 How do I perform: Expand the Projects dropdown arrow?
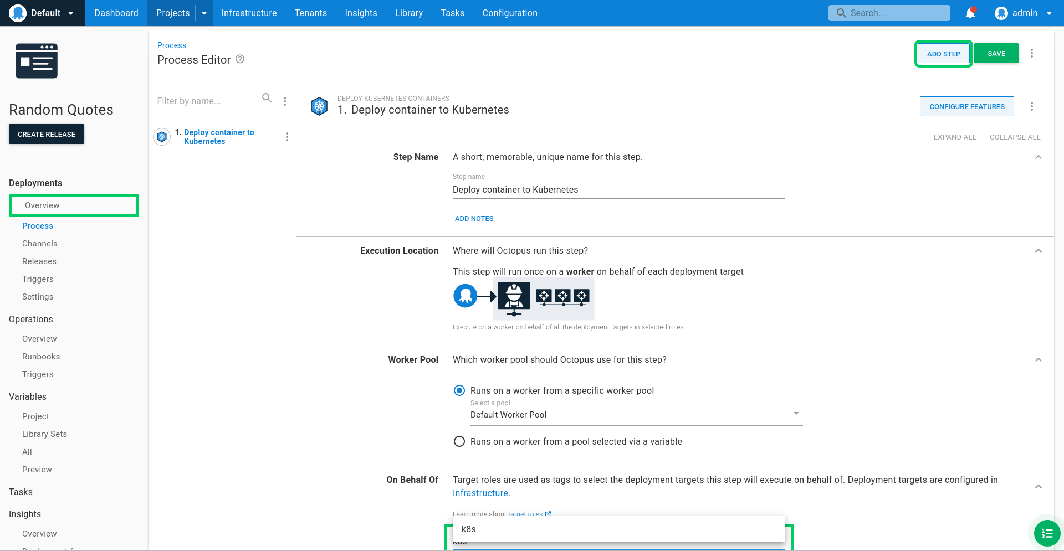tap(204, 13)
